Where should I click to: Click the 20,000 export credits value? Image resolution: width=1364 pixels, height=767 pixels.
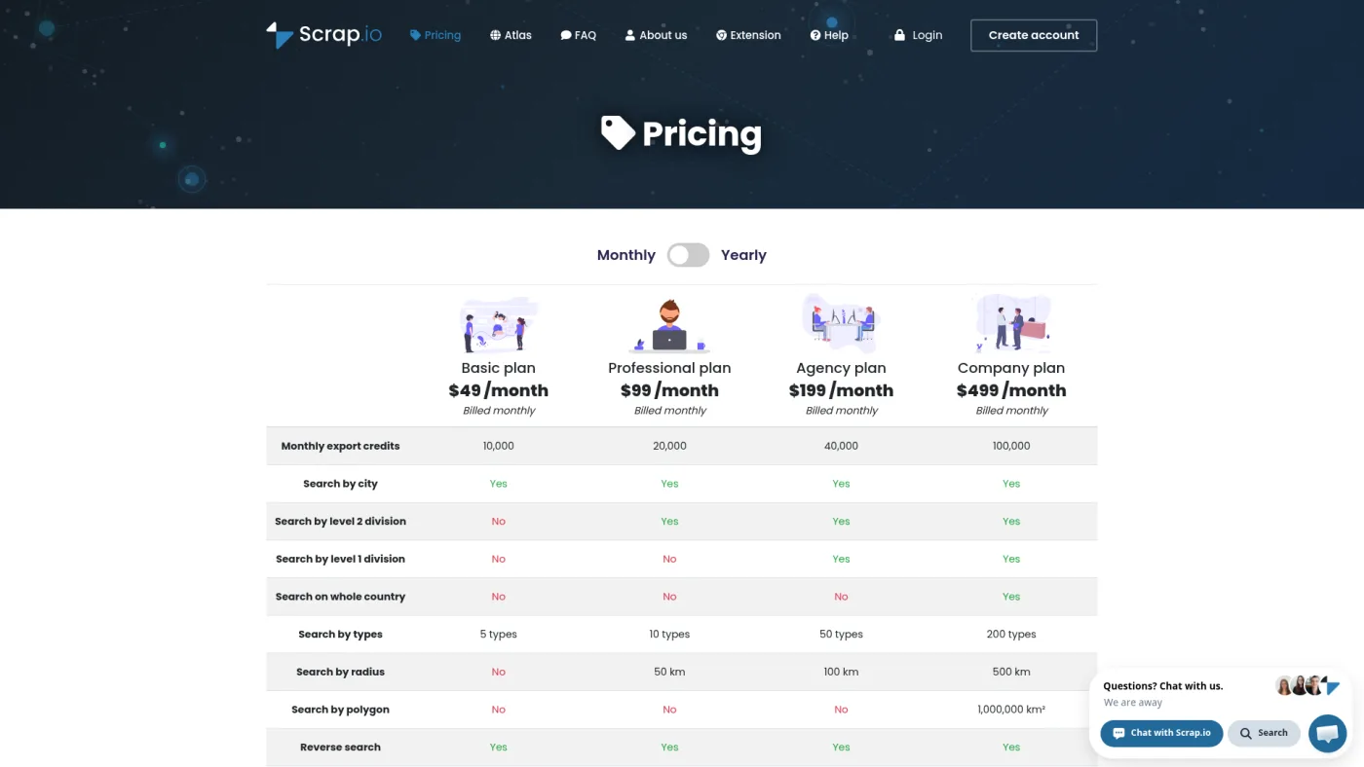point(669,446)
